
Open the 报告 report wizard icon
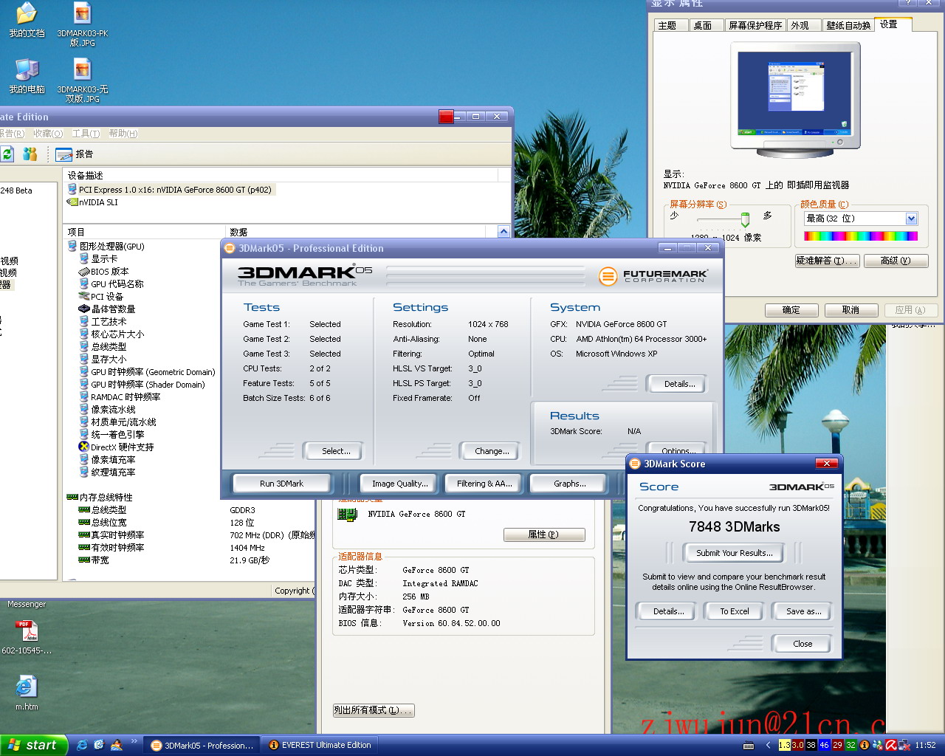[65, 154]
